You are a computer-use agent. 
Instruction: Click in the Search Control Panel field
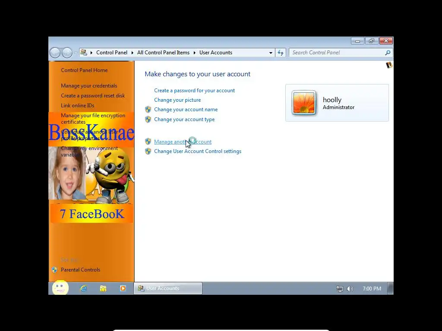point(337,53)
